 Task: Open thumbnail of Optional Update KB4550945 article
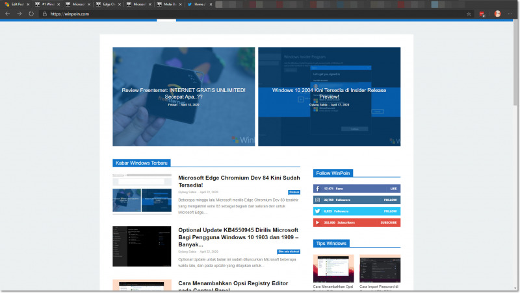[x=142, y=246]
